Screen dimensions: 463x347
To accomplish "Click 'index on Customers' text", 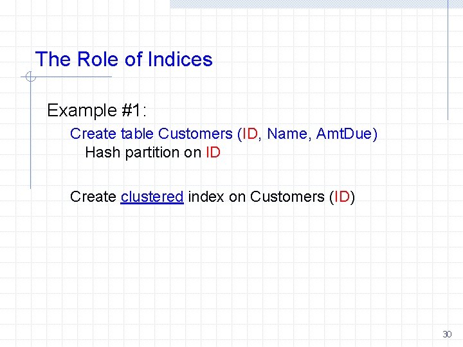I will tap(257, 197).
